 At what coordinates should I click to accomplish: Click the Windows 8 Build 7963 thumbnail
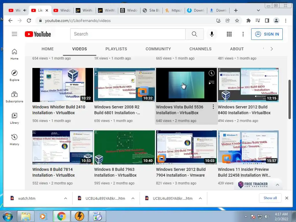(x=124, y=147)
